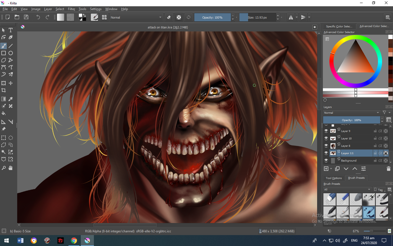393x246 pixels.
Task: Hide Layer 11 via eye icon
Action: [x=326, y=153]
